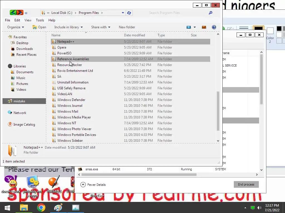Open the Start button on taskbar
Screen dimensions: 285x213
[x=7, y=207]
